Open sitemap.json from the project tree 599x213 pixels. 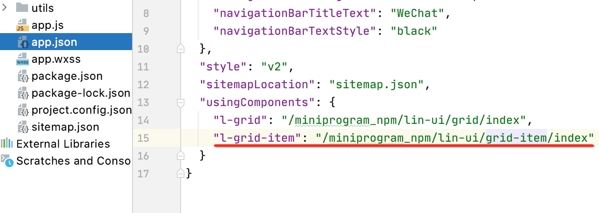tap(65, 127)
